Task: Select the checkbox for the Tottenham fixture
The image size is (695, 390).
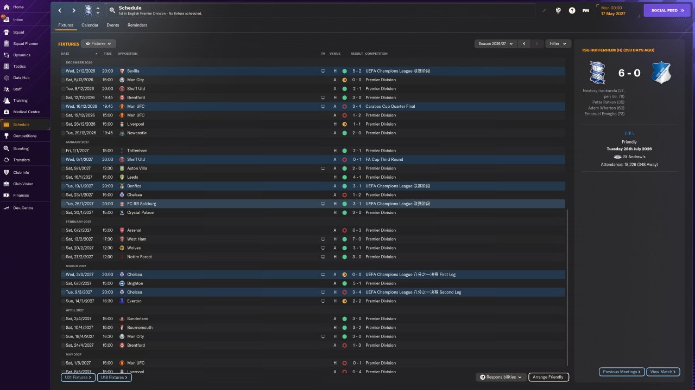Action: [x=63, y=151]
